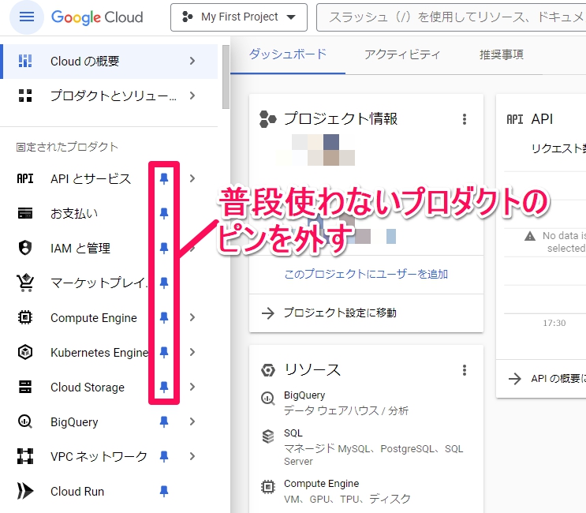Switch to the ダッシュボード tab

[x=288, y=54]
